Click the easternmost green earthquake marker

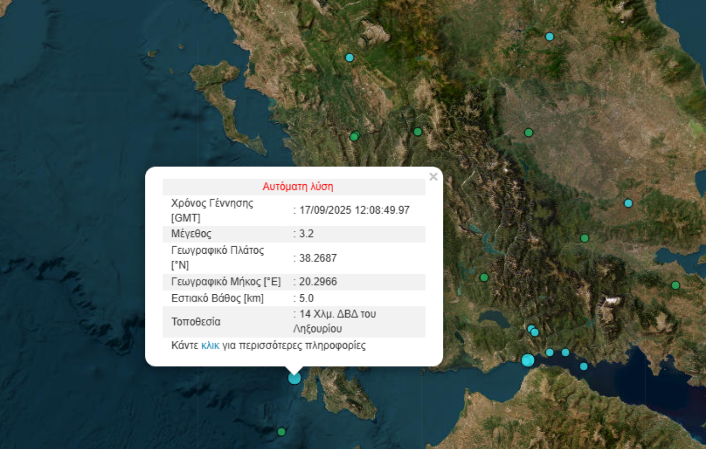[x=676, y=285]
